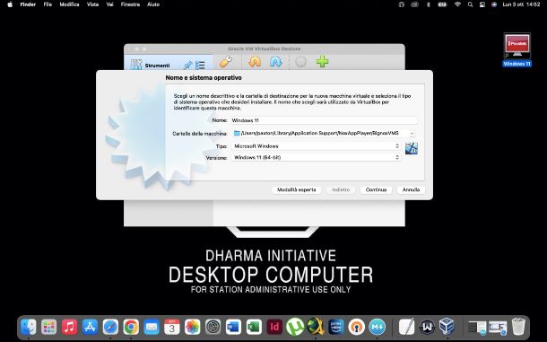Open the Tipo dropdown showing Microsoft Windows
This screenshot has height=342, width=547.
pos(316,146)
